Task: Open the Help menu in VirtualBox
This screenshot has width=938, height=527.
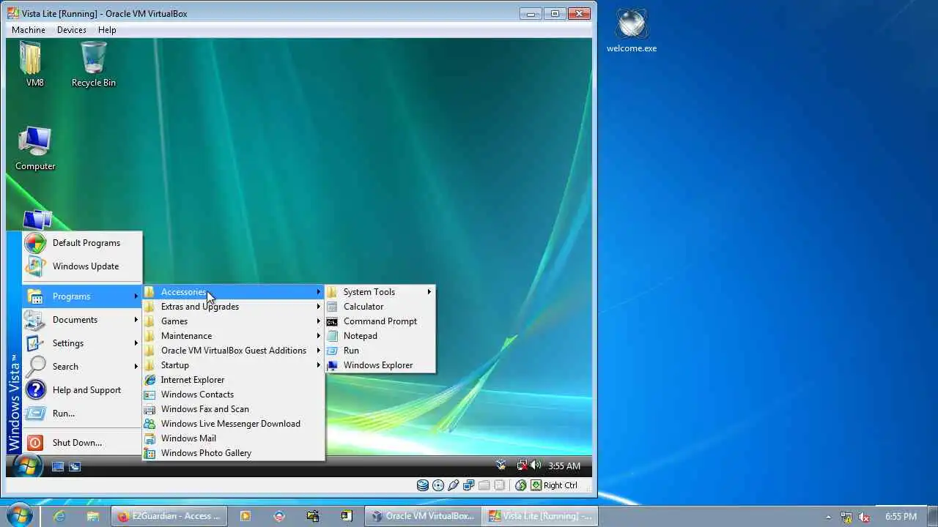Action: click(107, 30)
